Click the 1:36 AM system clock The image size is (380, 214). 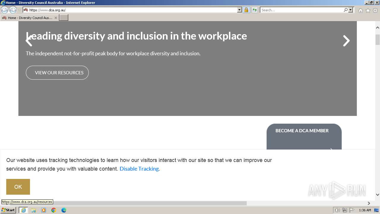pyautogui.click(x=365, y=210)
